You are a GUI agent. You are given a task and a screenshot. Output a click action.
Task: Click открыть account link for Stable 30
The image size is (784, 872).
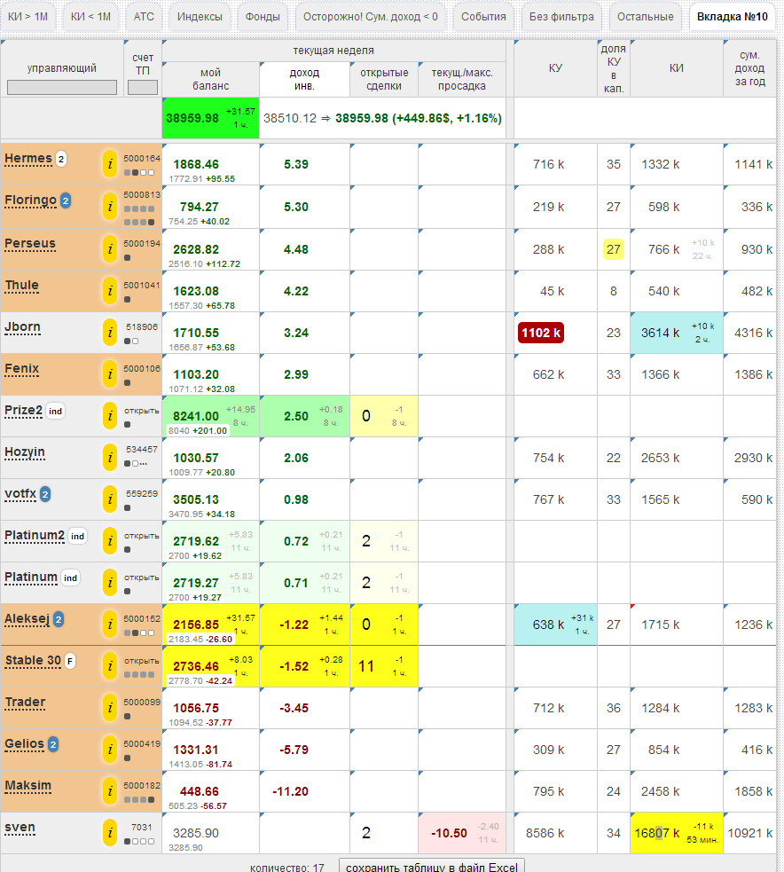[141, 661]
